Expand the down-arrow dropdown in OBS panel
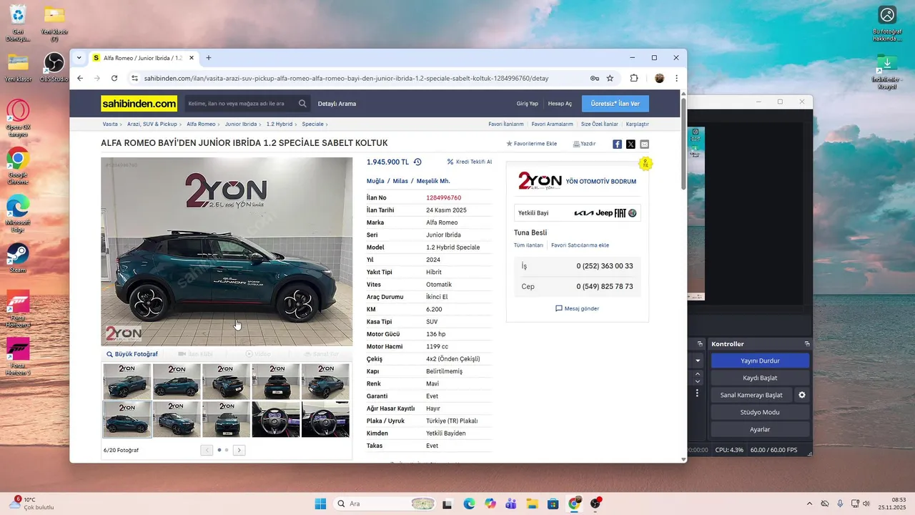915x515 pixels. (698, 361)
